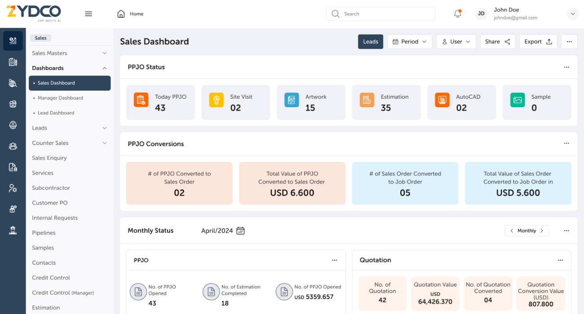Open the calendar picker beside April/2024
The image size is (584, 314).
[241, 231]
